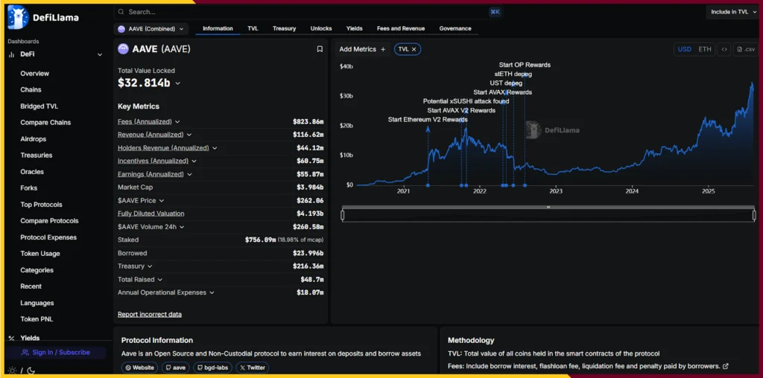
Task: Select USD chart denomination
Action: [x=684, y=49]
